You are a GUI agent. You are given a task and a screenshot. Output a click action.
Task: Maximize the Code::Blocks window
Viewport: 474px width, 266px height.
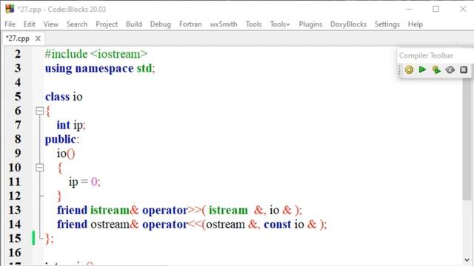pyautogui.click(x=435, y=9)
